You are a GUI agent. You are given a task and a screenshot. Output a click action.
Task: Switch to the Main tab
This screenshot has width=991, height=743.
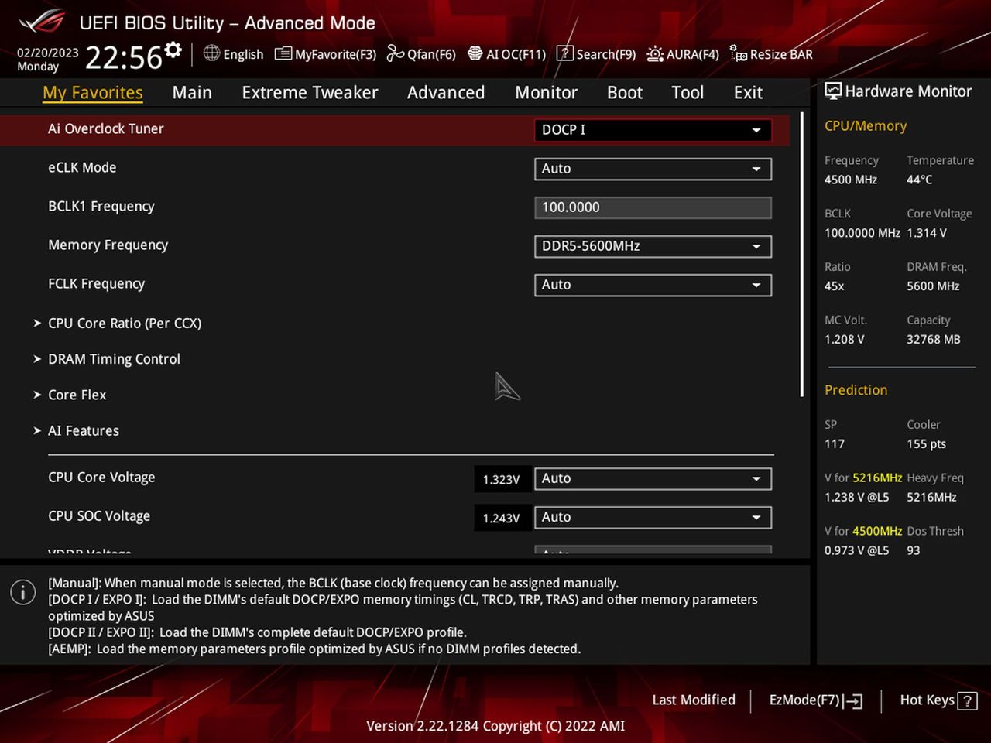pos(192,93)
